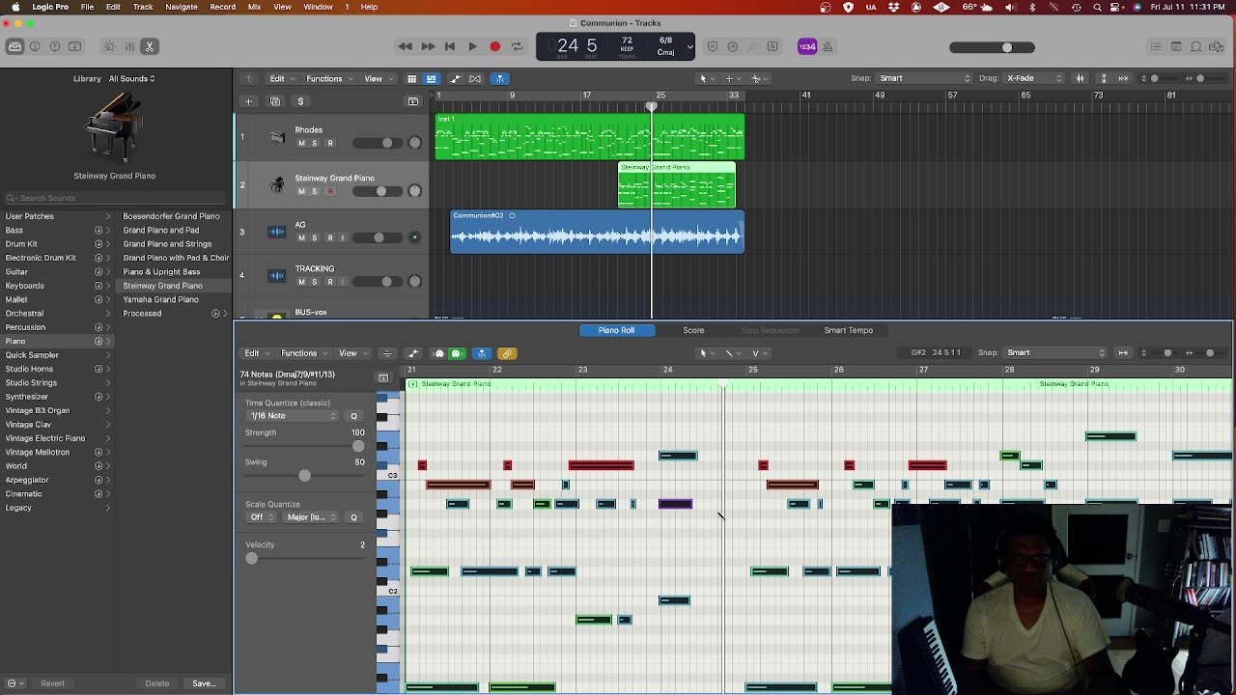Open Quick Help question mark button
This screenshot has width=1236, height=695.
click(x=55, y=46)
